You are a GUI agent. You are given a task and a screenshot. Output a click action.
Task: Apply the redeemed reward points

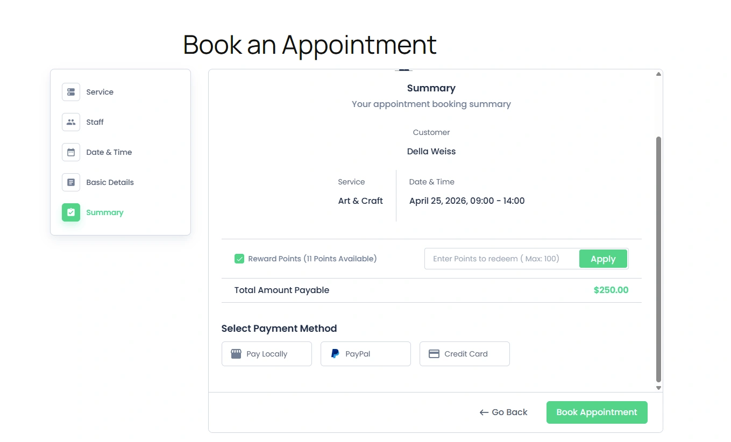pos(603,259)
